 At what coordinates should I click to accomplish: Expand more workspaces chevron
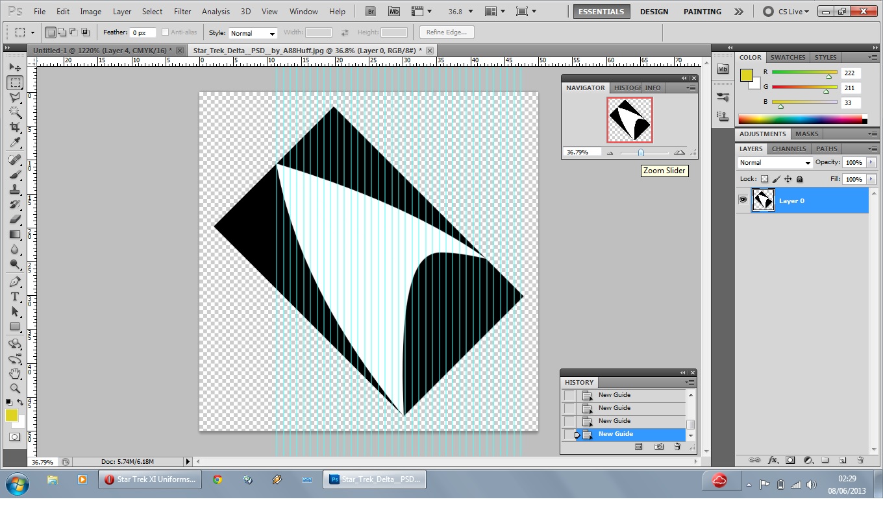point(738,12)
